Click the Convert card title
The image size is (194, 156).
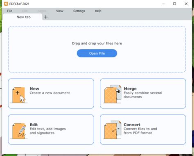coord(132,125)
